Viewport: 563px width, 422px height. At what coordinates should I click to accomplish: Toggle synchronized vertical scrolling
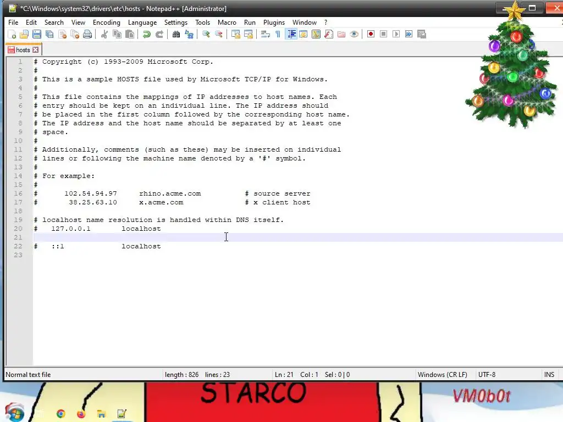point(235,34)
